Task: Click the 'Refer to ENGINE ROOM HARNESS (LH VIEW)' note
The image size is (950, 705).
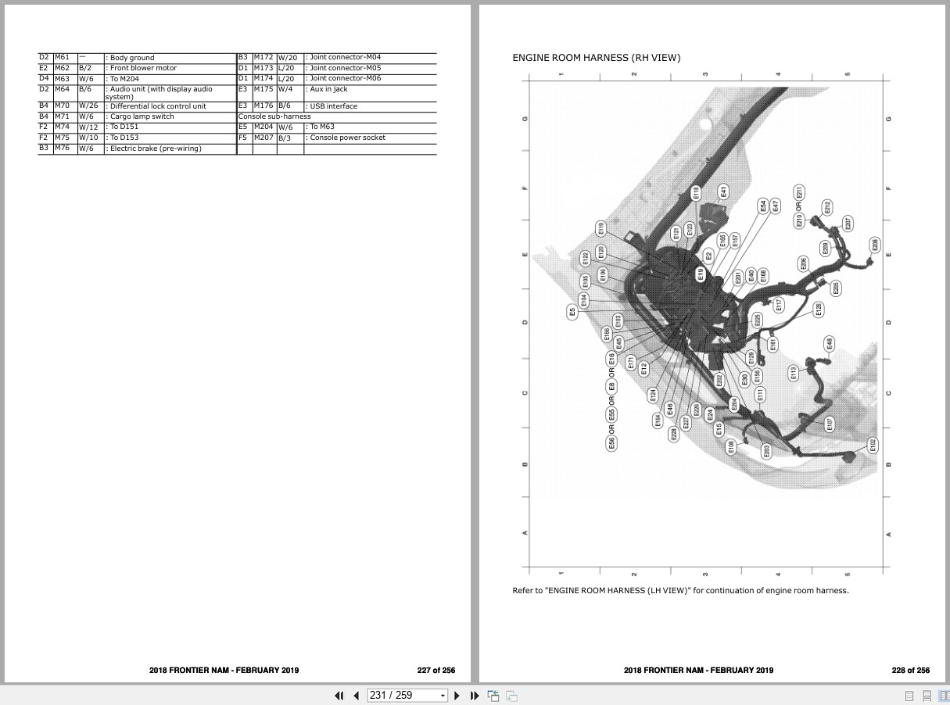Action: (x=680, y=590)
